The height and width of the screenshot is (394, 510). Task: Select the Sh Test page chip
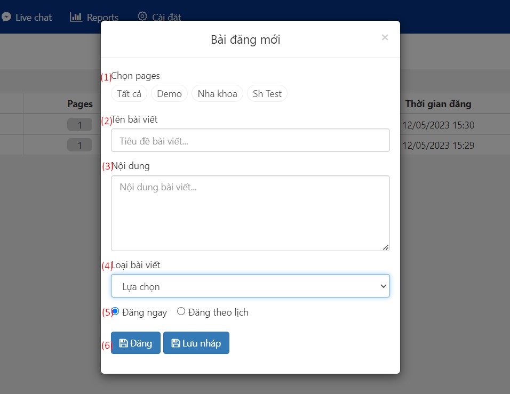pyautogui.click(x=267, y=94)
